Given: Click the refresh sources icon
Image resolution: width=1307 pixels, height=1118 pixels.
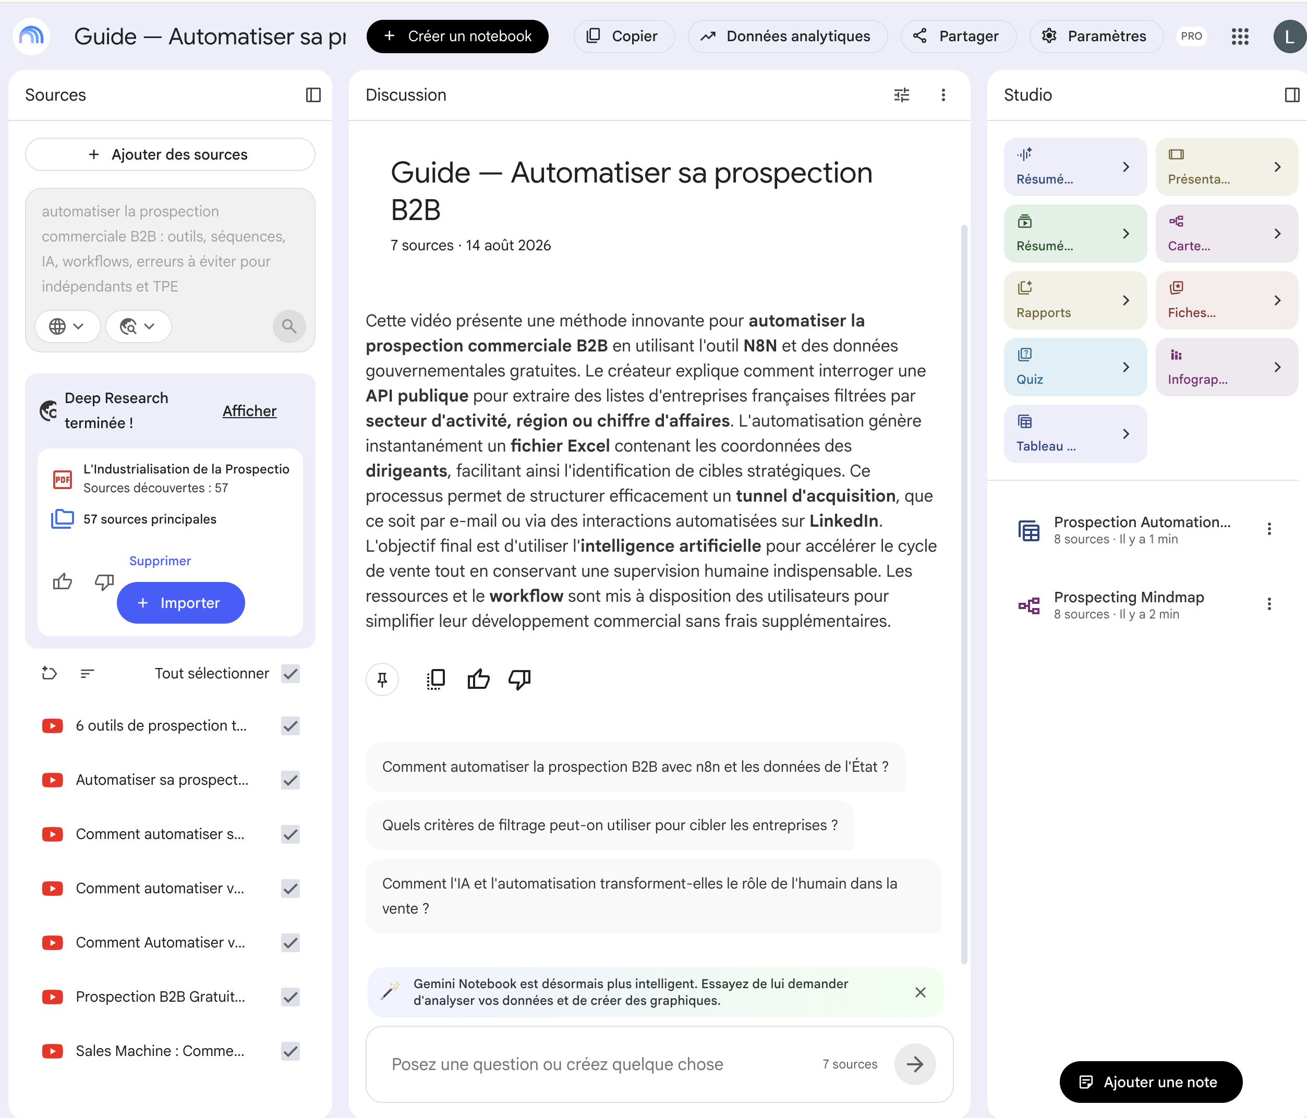Looking at the screenshot, I should pos(49,673).
